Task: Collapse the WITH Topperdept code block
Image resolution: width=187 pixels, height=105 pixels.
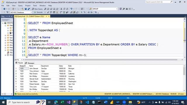Action: click(x=27, y=30)
